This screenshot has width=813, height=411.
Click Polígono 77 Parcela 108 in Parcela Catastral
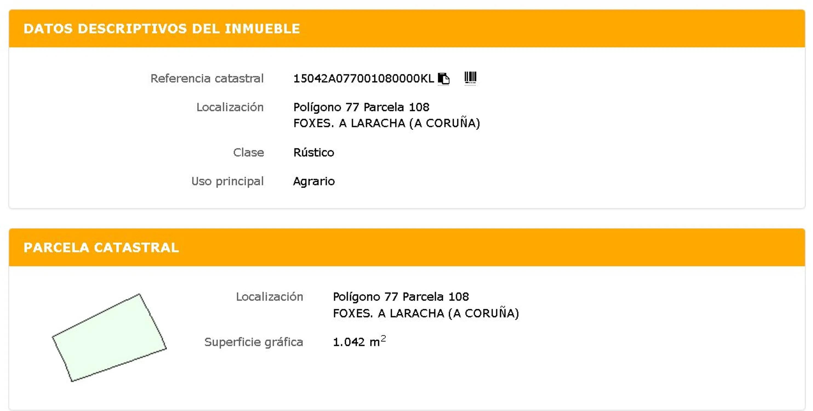[401, 296]
